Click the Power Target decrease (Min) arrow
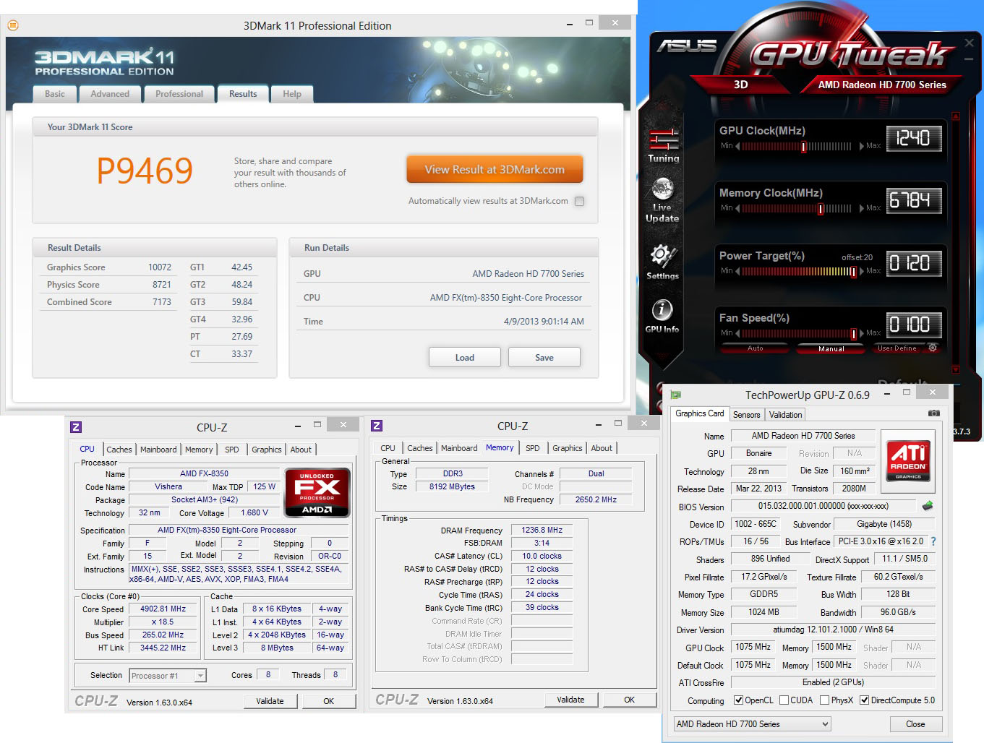 (x=737, y=271)
